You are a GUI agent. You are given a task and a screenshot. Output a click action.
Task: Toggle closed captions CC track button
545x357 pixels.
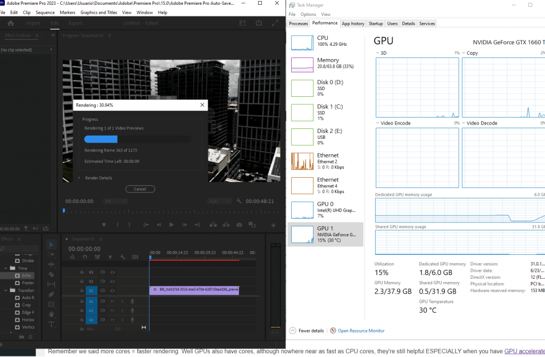(135, 257)
